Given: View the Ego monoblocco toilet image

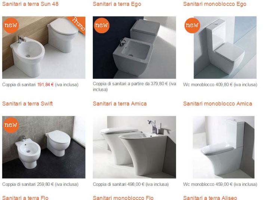Looking at the screenshot, I should tap(225, 47).
